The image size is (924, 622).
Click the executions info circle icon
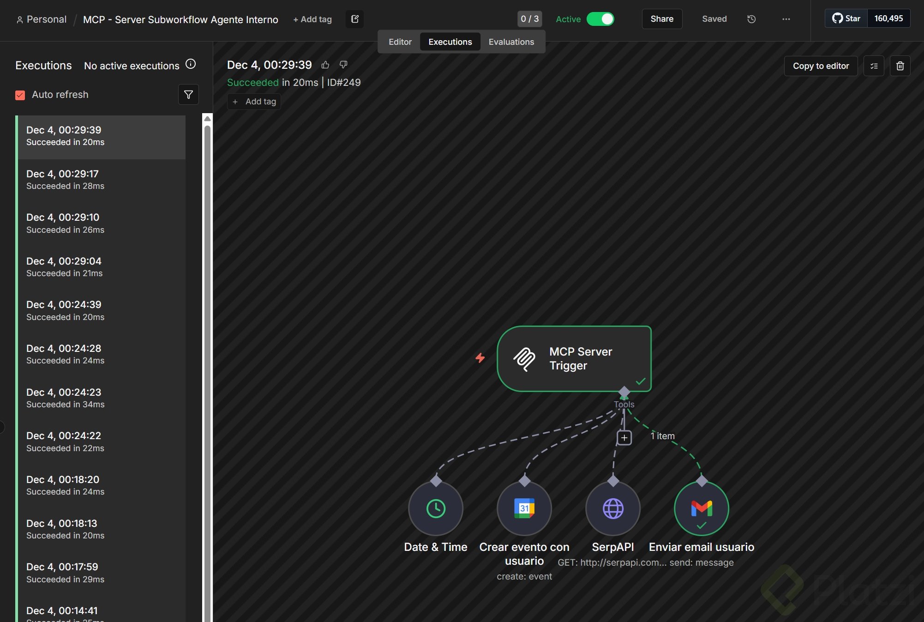point(191,64)
